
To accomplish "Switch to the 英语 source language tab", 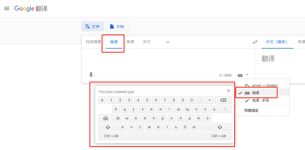I will pyautogui.click(x=130, y=42).
